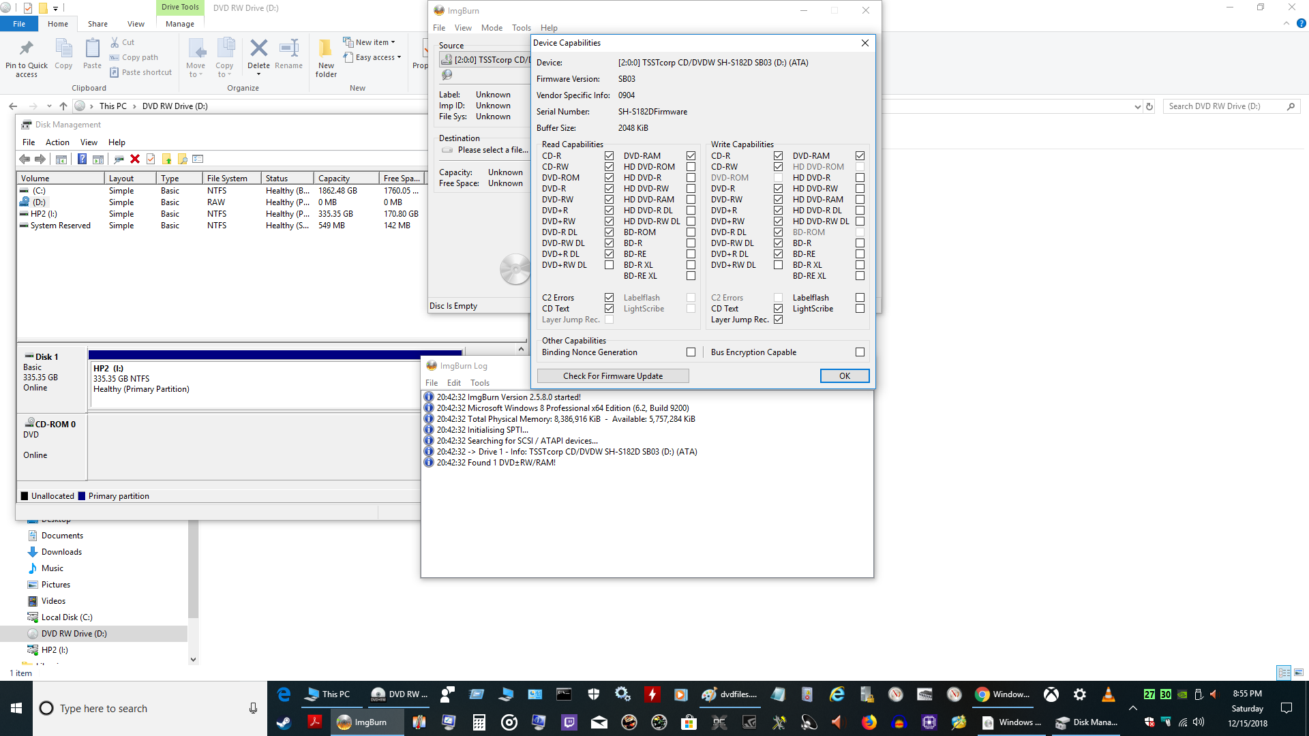Screen dimensions: 1309x736
Task: Click the Capacity column header in Disk Management
Action: click(x=346, y=179)
